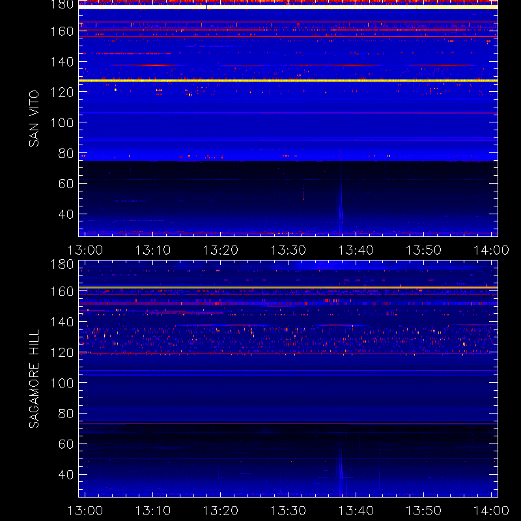Image resolution: width=521 pixels, height=521 pixels.
Task: Select the 100 tick label on the San Vito plot
Action: pyautogui.click(x=62, y=122)
